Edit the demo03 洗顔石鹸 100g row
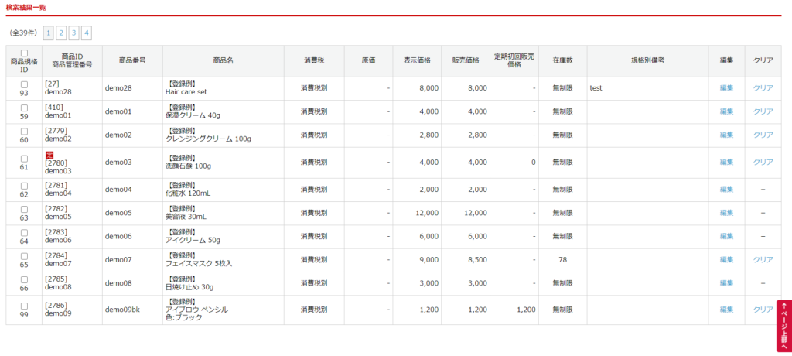The height and width of the screenshot is (356, 792). [726, 163]
